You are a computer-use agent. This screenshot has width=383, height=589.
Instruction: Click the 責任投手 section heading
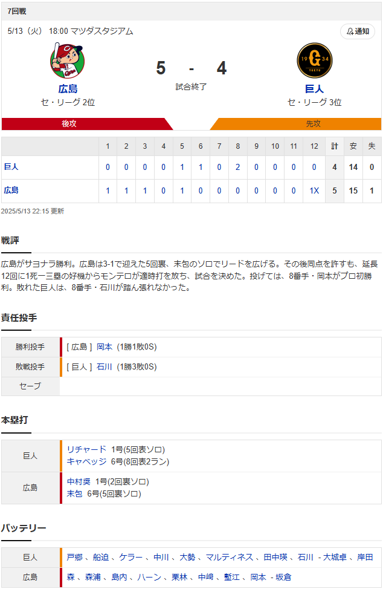click(x=19, y=318)
